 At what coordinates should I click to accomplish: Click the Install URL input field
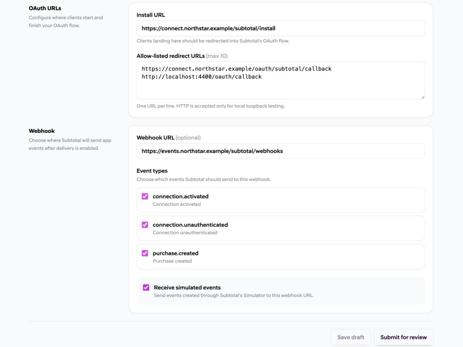281,28
